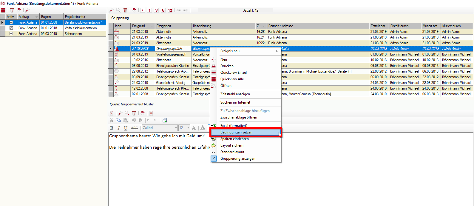Toggle strikethrough ABC formatting

coord(134,128)
